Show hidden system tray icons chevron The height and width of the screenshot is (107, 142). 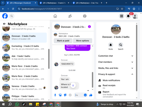[117, 104]
